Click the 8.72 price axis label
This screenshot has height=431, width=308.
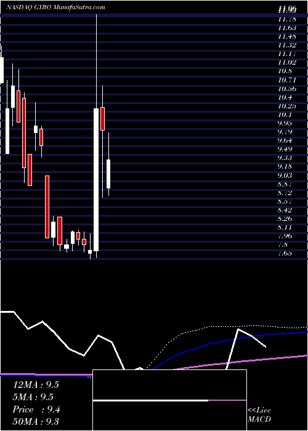285,193
